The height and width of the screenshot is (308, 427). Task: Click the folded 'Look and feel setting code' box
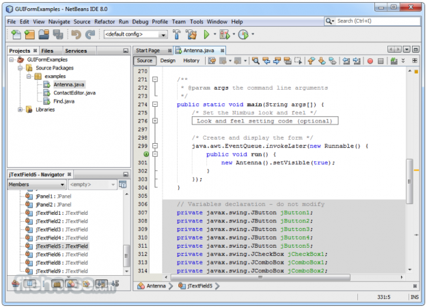click(265, 121)
